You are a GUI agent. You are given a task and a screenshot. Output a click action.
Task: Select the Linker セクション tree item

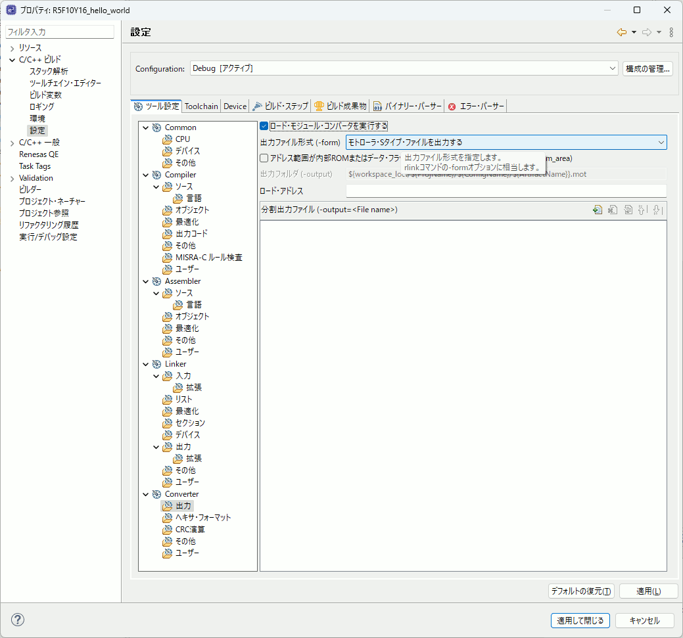190,423
